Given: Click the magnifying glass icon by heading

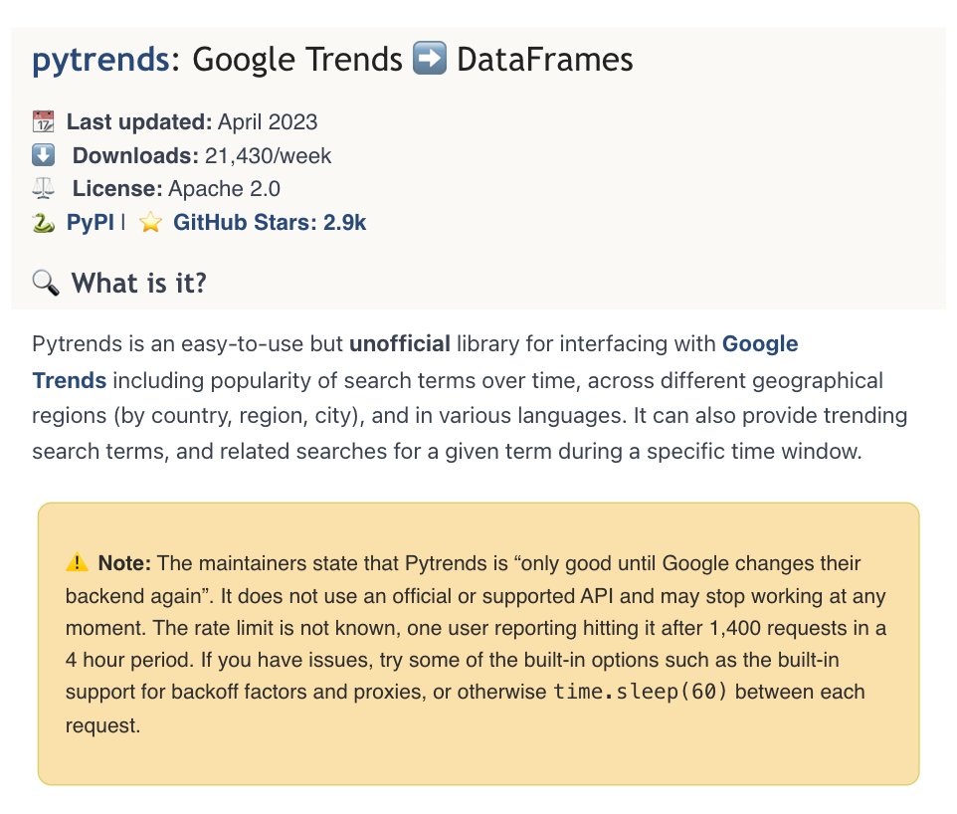Looking at the screenshot, I should (45, 283).
